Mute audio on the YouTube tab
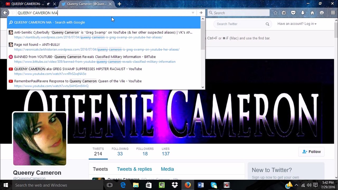 [x=48, y=4]
